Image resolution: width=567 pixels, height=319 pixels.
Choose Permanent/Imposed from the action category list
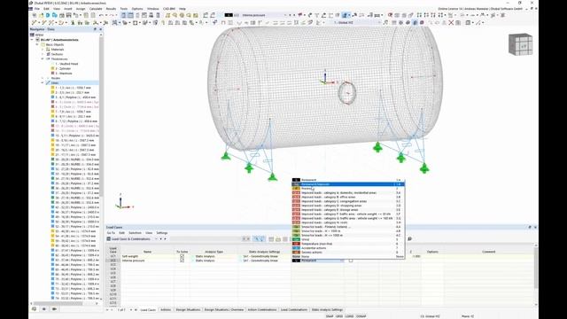[348, 184]
